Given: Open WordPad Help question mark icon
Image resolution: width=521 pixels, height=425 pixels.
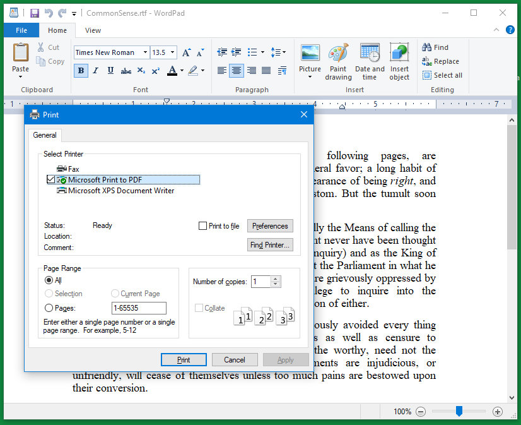Looking at the screenshot, I should coord(510,30).
